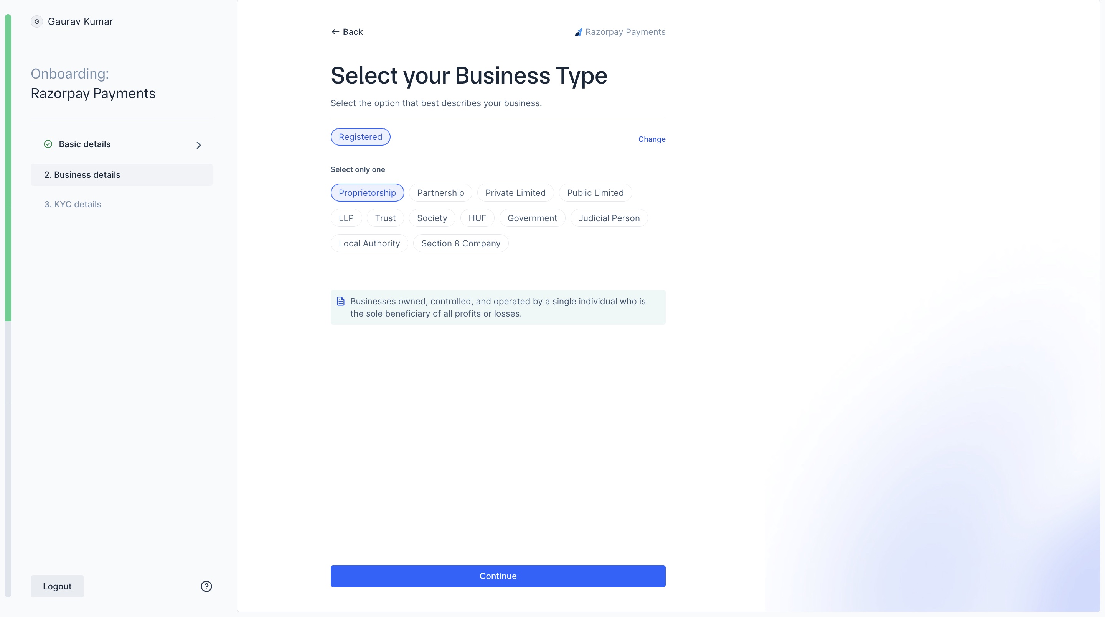Click the Continue button
This screenshot has height=617, width=1105.
tap(498, 576)
